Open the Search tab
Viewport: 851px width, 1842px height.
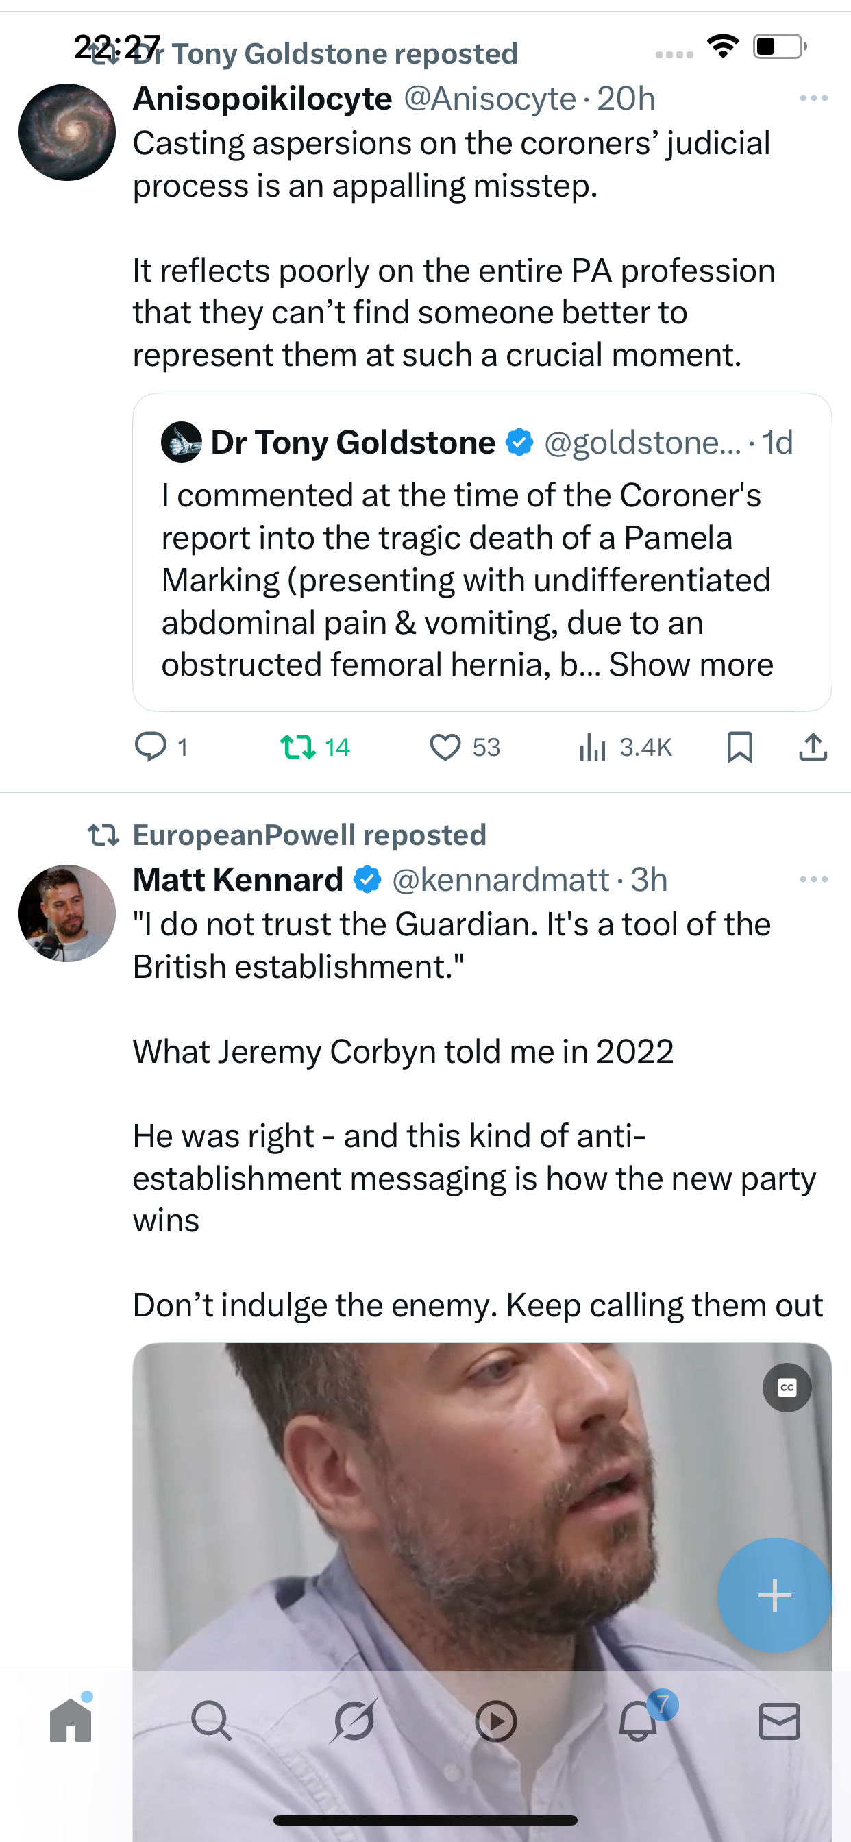[212, 1721]
